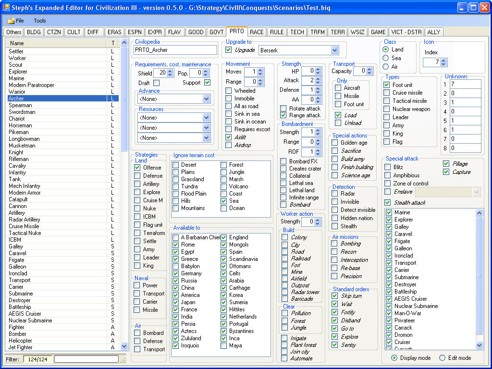The width and height of the screenshot is (492, 369).
Task: Enable Zone of control
Action: pos(388,184)
